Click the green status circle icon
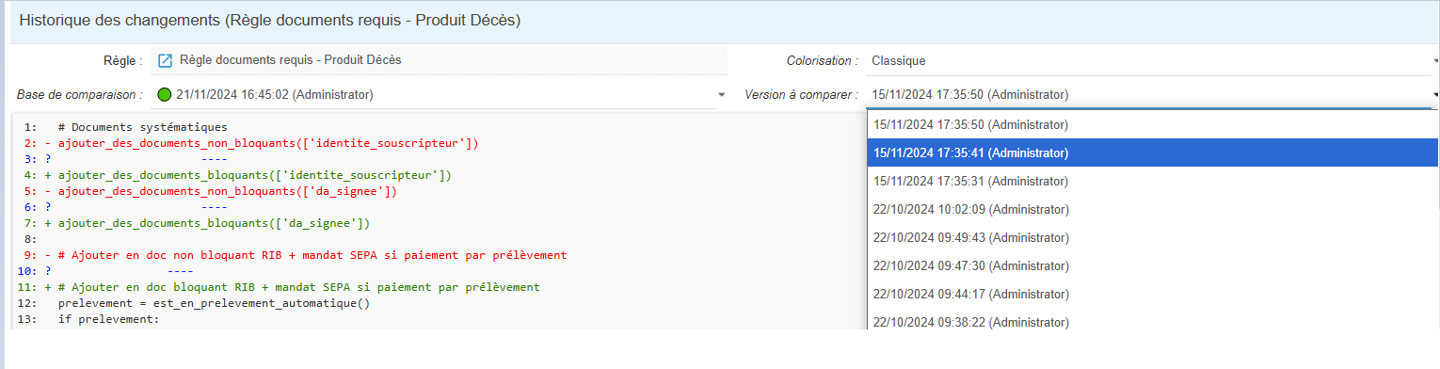This screenshot has width=1440, height=369. 165,94
